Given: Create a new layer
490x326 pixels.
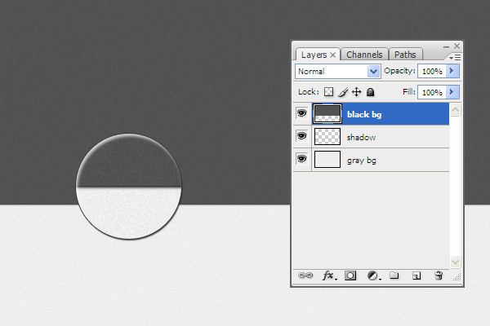Looking at the screenshot, I should click(416, 275).
